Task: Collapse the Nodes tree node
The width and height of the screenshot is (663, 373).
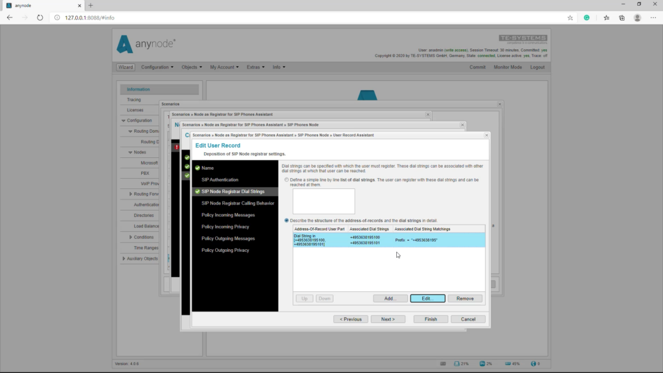Action: pos(130,152)
